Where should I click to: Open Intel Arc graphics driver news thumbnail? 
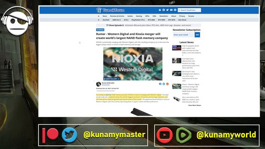(177, 48)
